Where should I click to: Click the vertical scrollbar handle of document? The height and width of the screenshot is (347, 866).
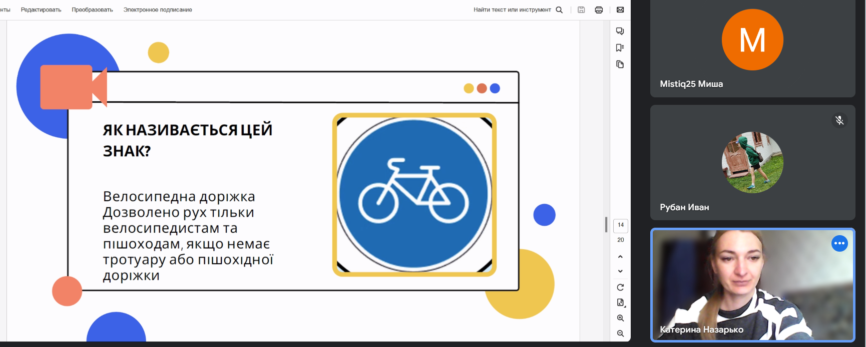[606, 225]
